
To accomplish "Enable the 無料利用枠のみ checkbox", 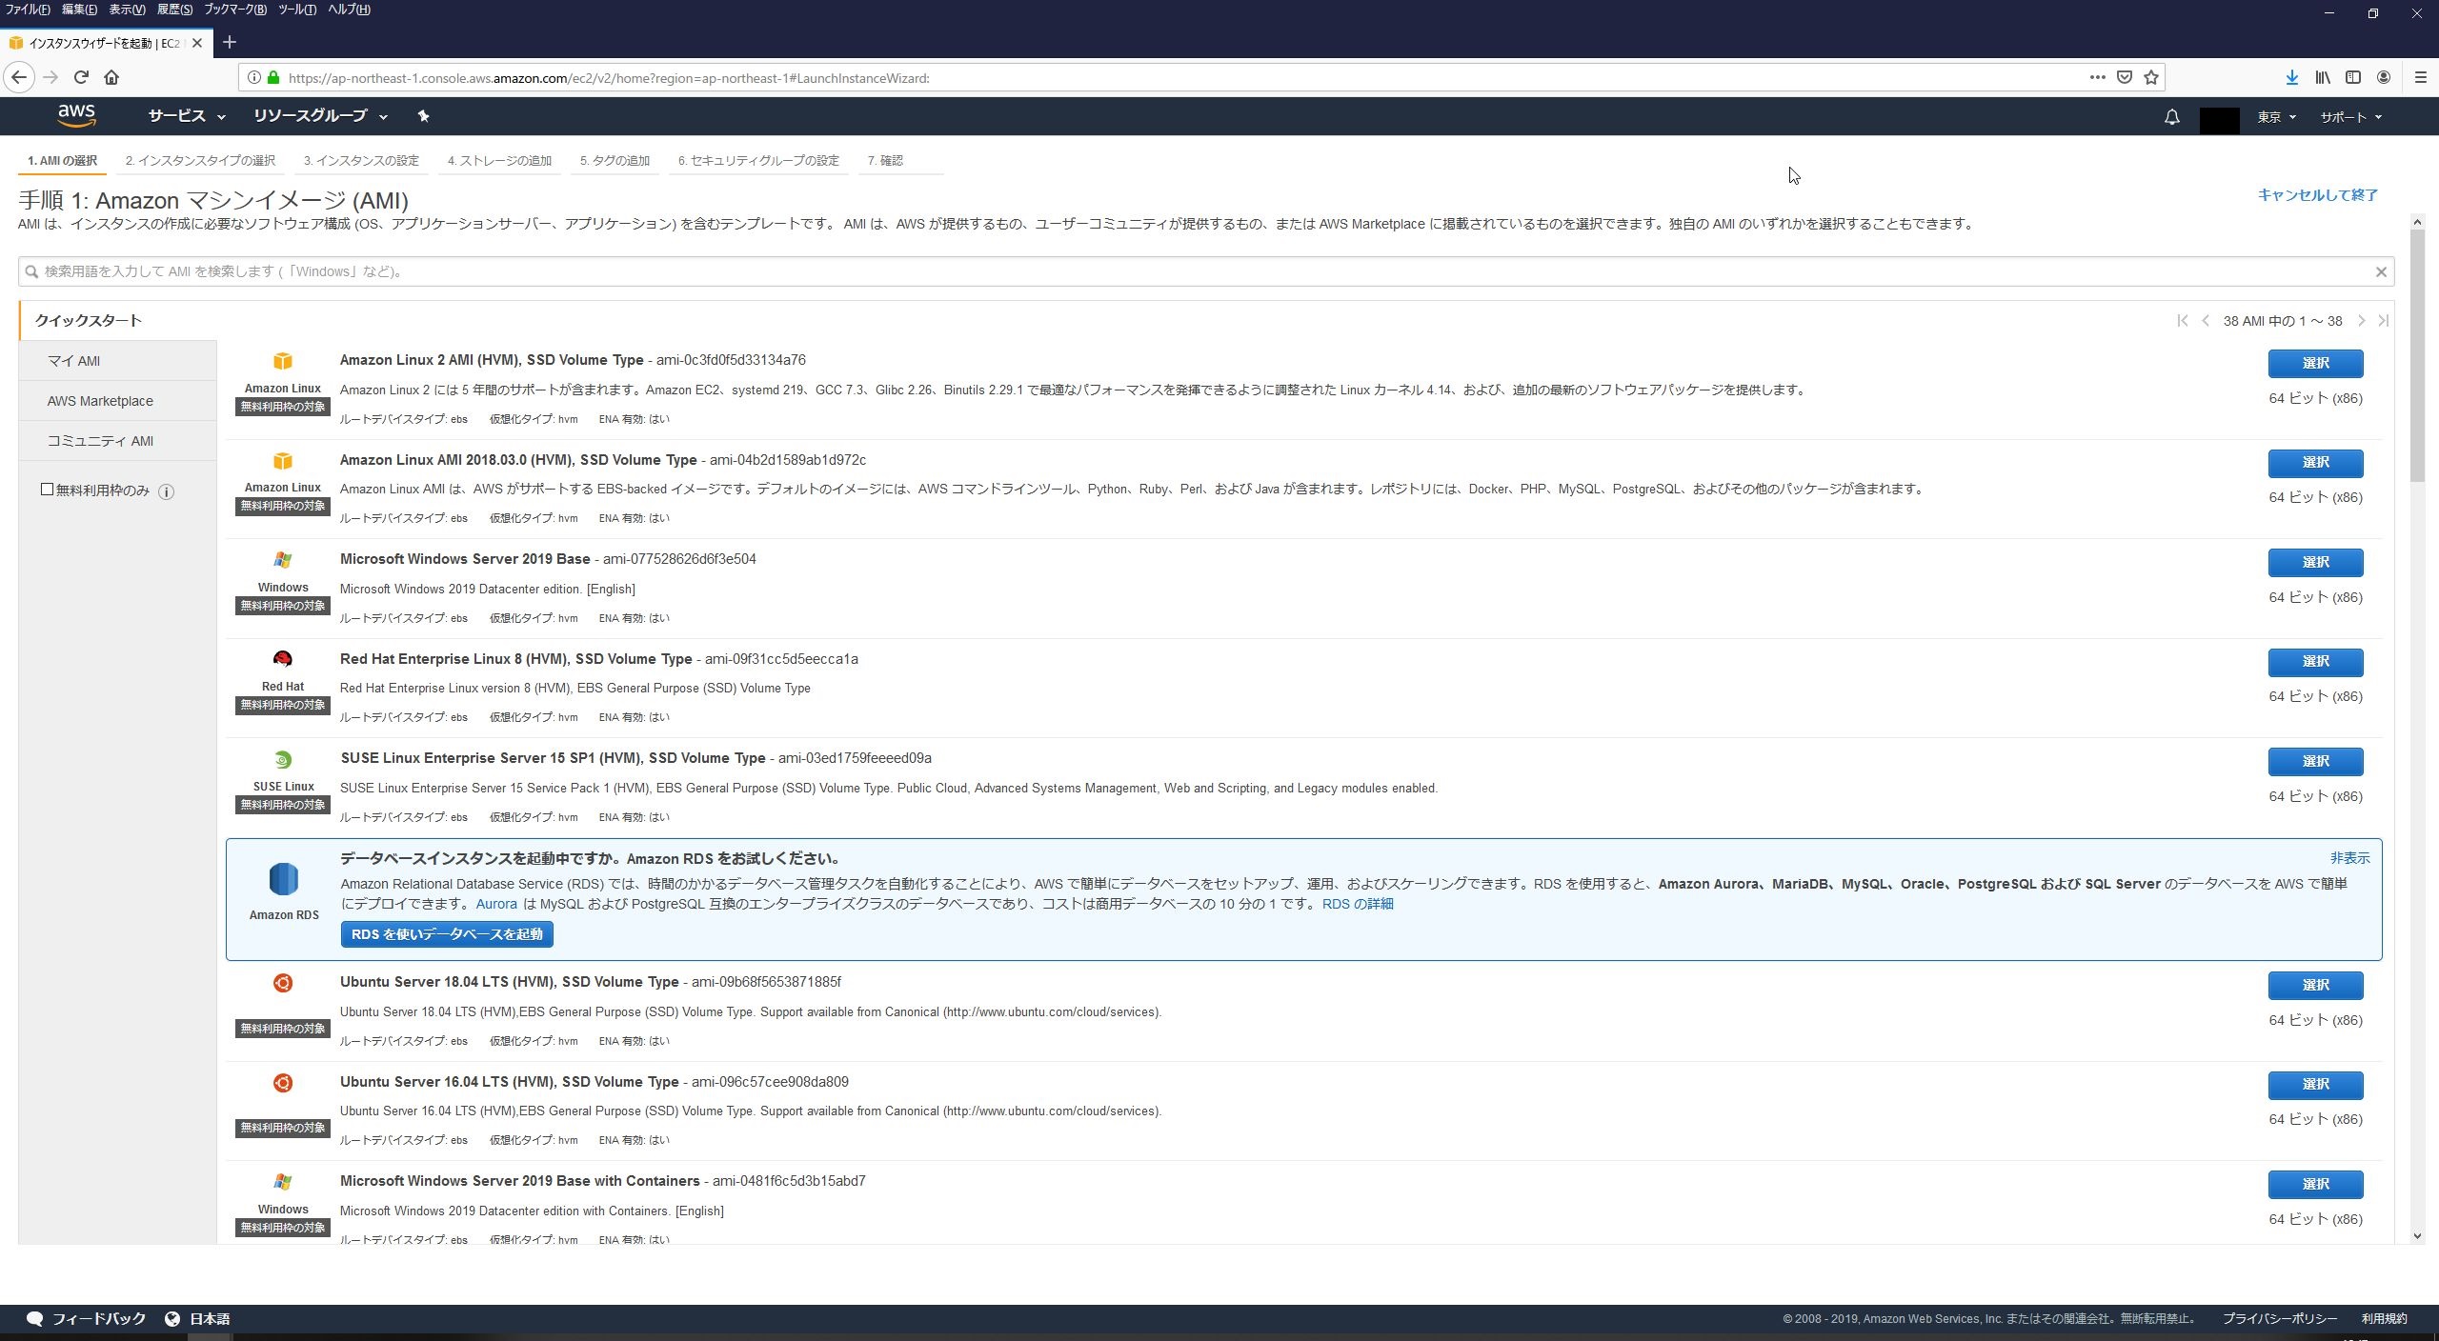I will point(46,490).
